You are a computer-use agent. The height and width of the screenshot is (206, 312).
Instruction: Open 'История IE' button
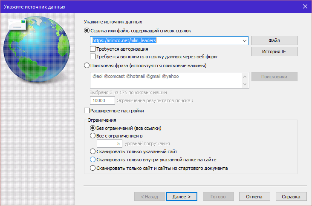click(x=274, y=51)
